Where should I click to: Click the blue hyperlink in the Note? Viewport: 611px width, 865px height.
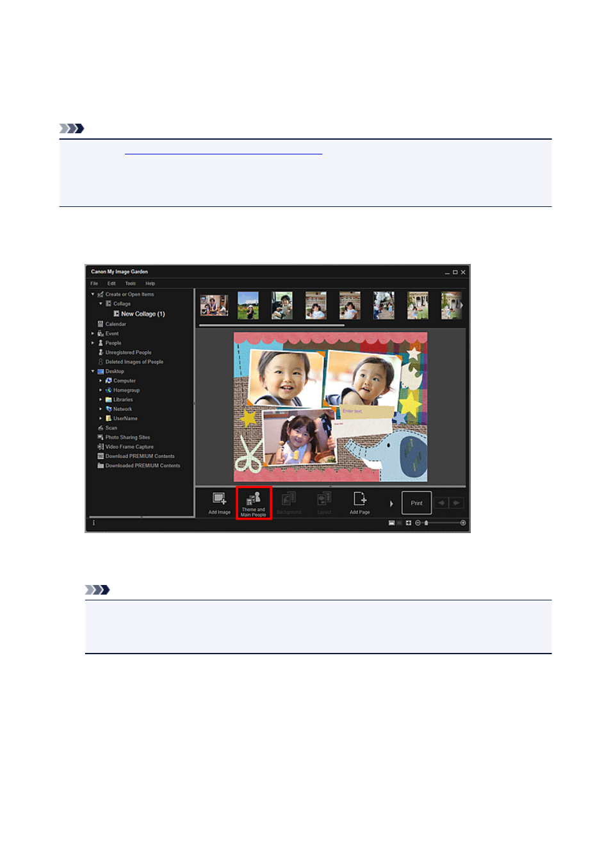[x=224, y=152]
